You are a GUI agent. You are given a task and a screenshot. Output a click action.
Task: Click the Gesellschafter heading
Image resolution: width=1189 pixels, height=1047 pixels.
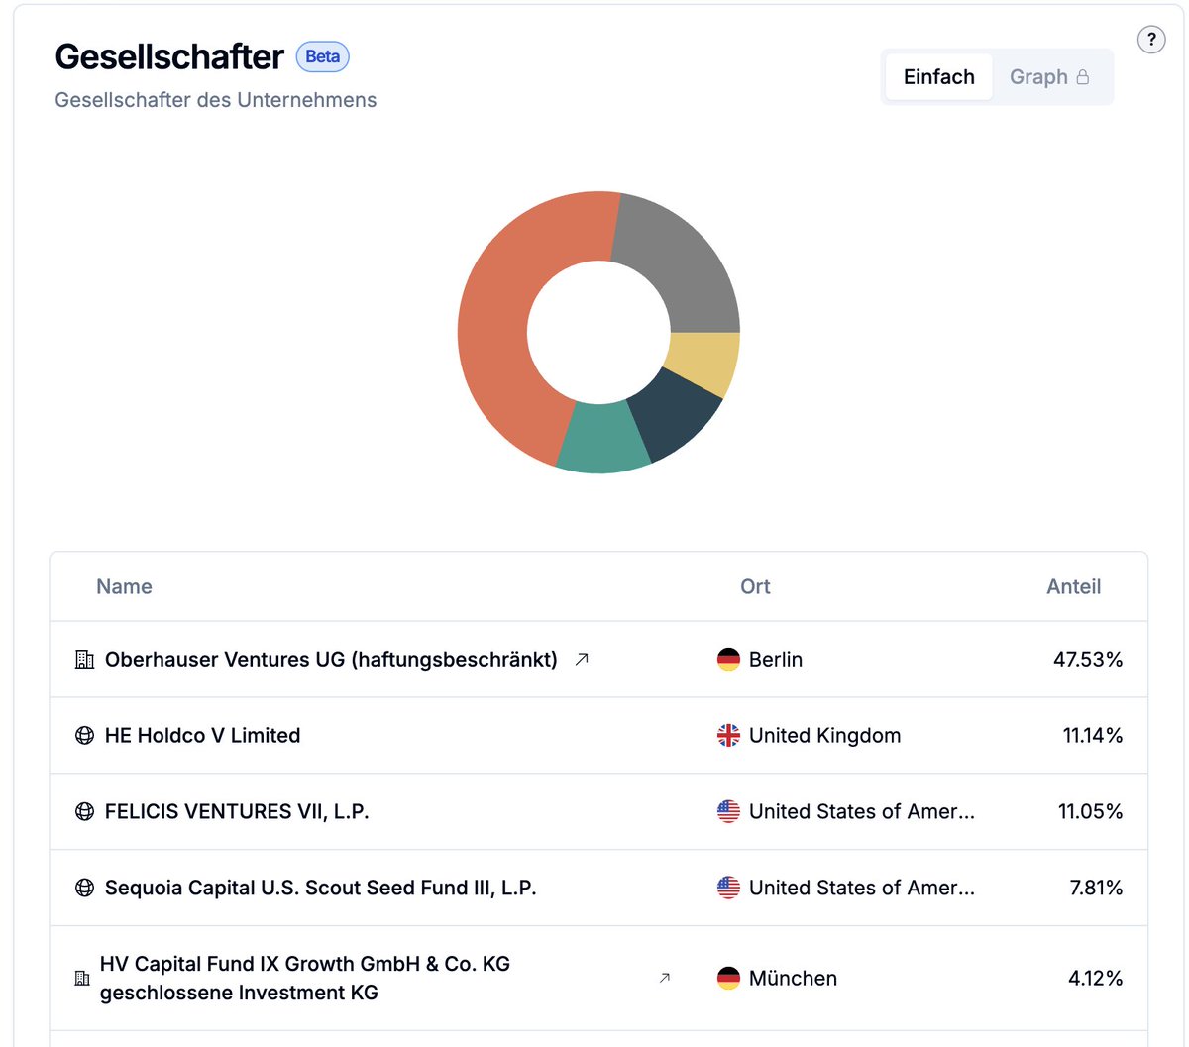169,56
